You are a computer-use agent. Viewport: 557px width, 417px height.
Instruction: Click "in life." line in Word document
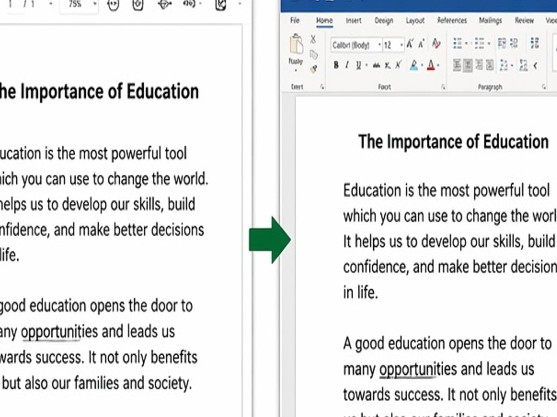360,293
